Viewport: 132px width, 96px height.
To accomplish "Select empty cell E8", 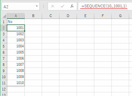I will (x=85, y=65).
